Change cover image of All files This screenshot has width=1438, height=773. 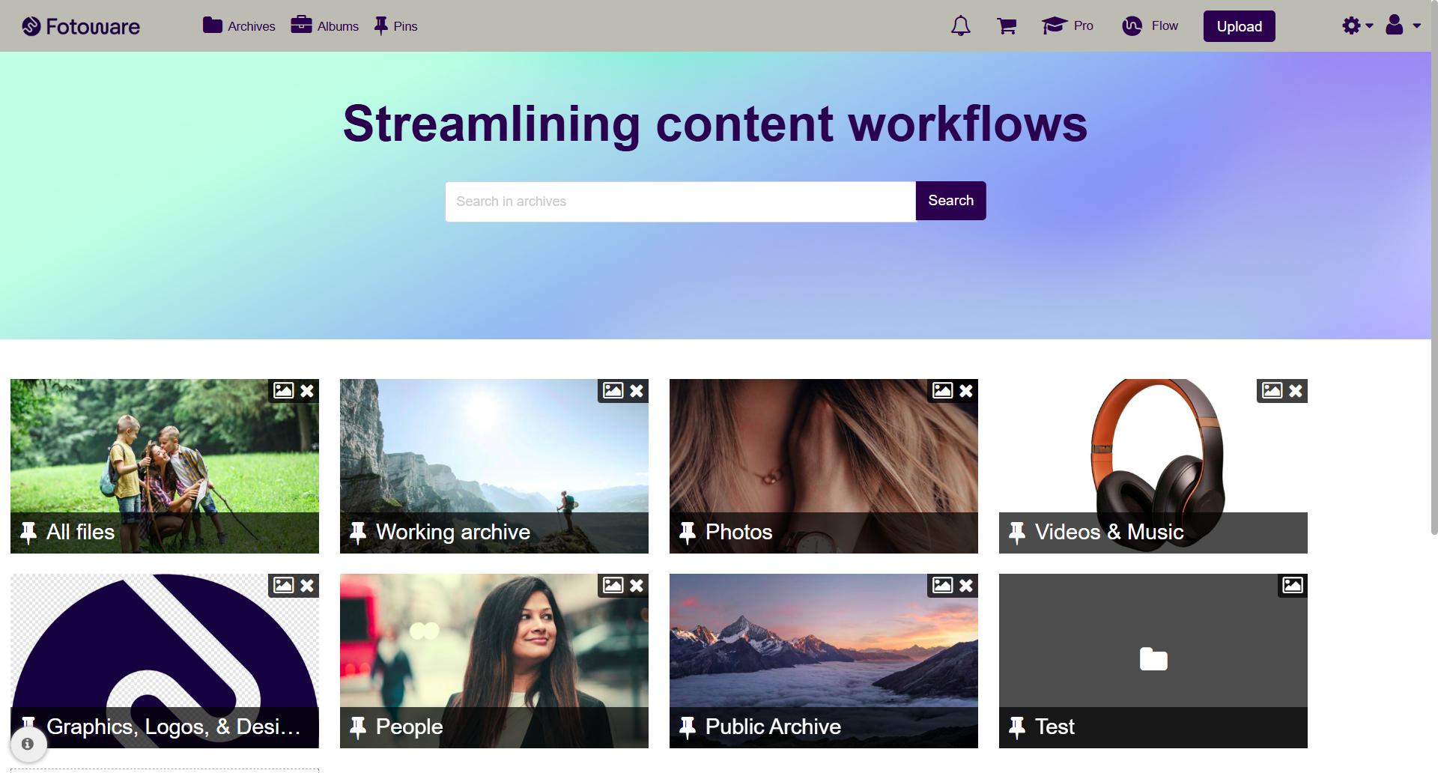[283, 390]
